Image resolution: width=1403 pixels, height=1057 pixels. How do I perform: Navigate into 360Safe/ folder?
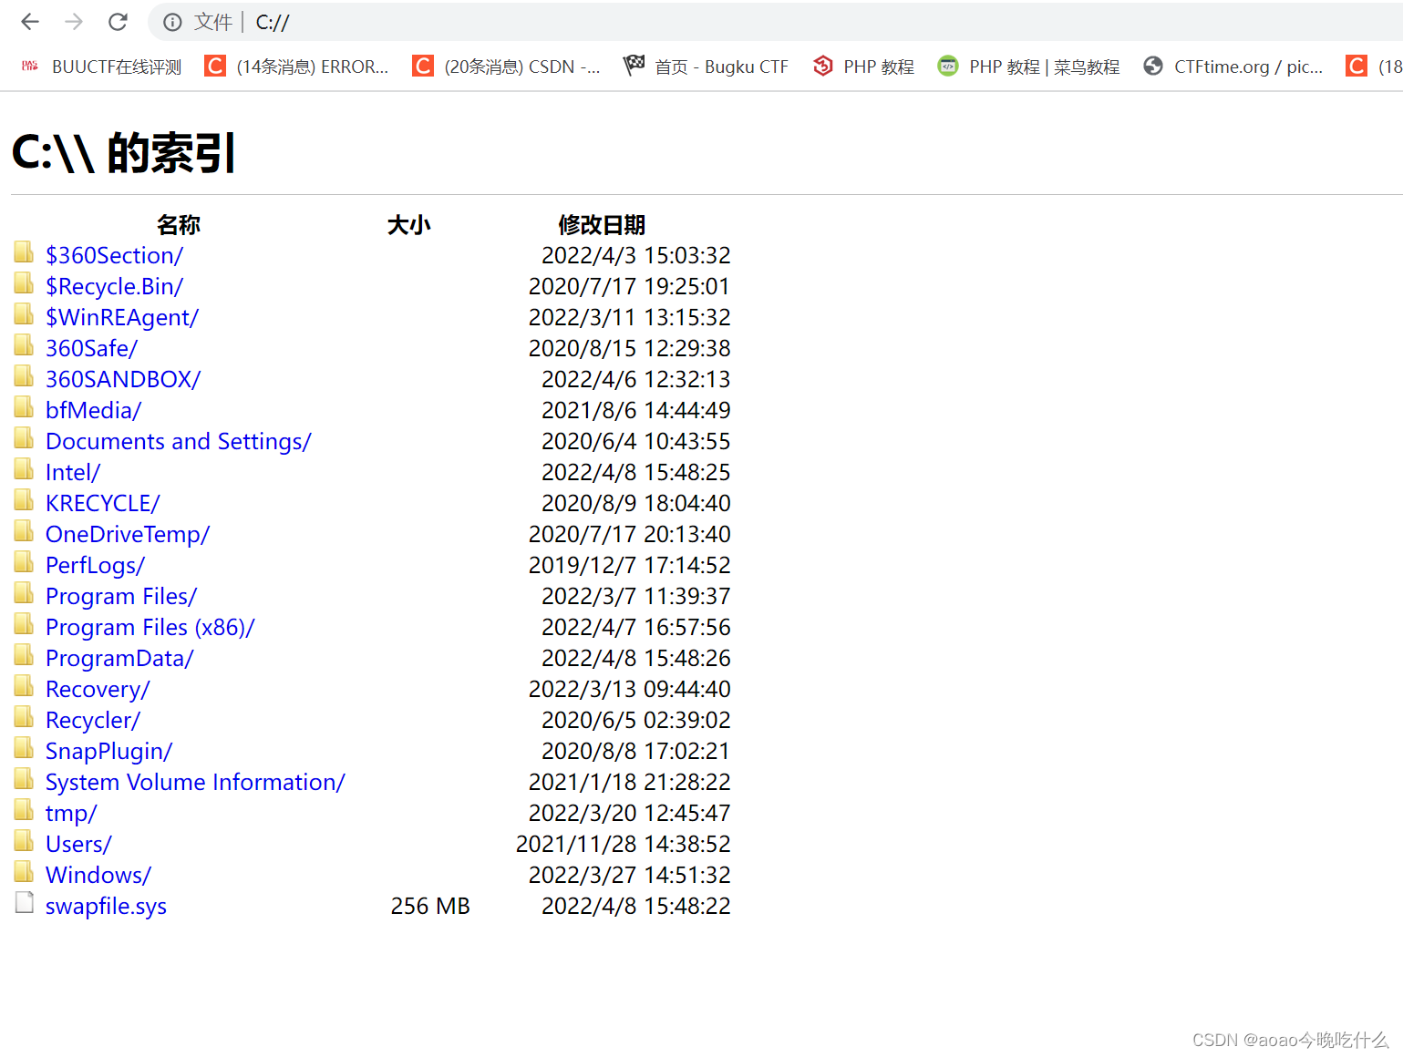(x=91, y=349)
